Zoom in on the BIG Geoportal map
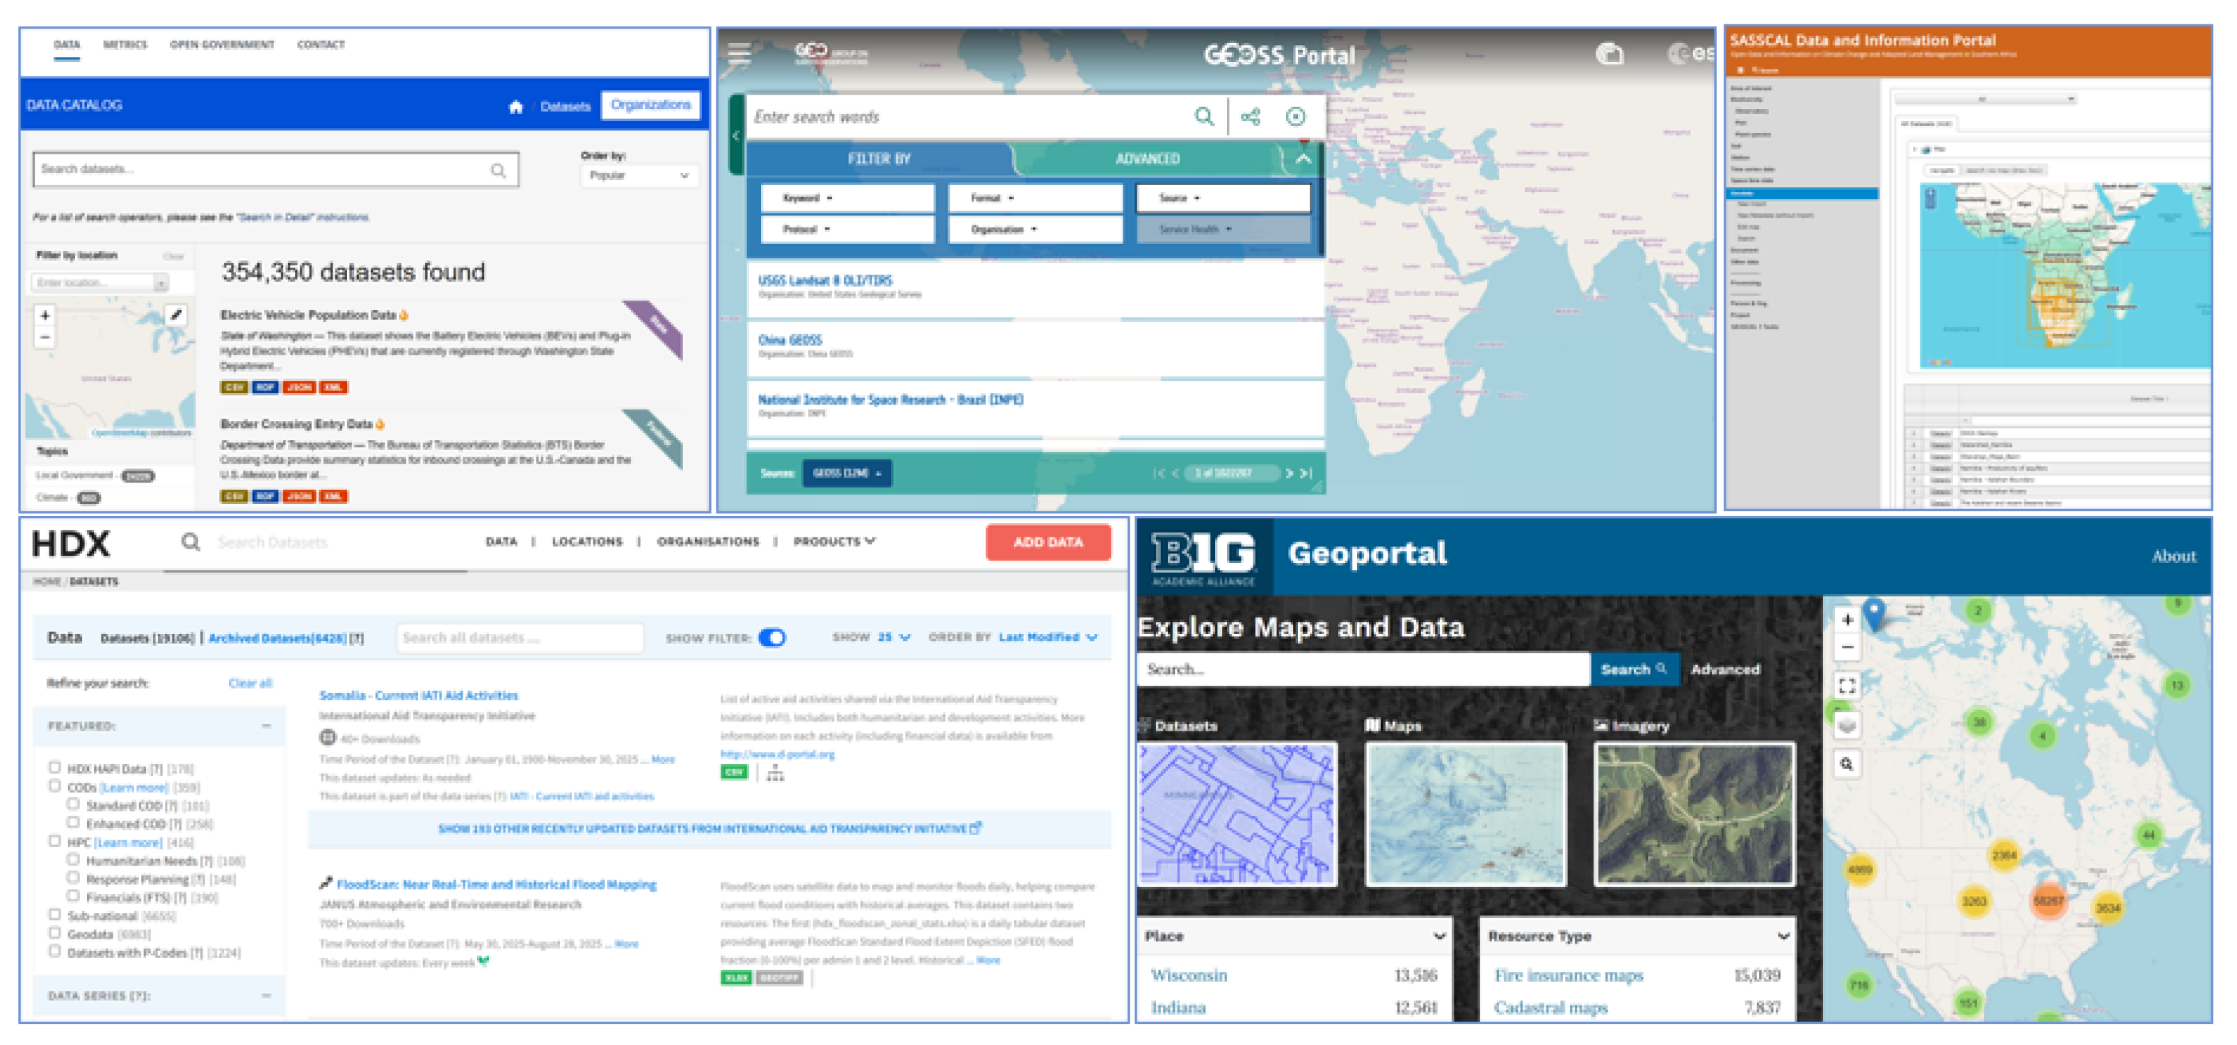 (1847, 619)
